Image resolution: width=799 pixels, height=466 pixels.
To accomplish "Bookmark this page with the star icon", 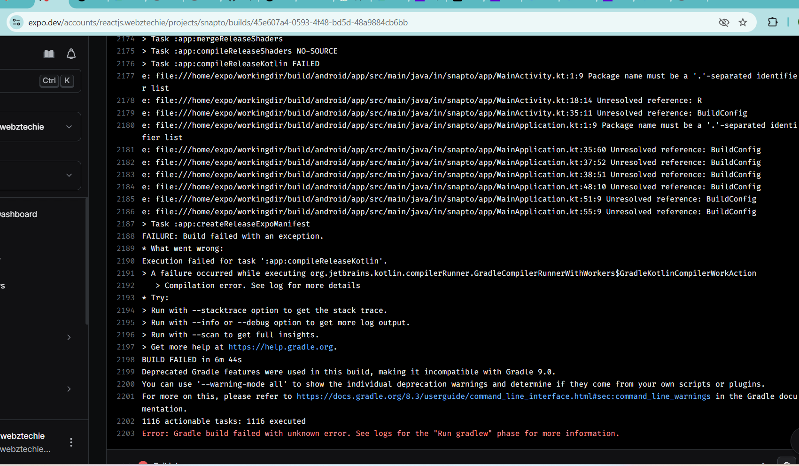I will click(743, 22).
